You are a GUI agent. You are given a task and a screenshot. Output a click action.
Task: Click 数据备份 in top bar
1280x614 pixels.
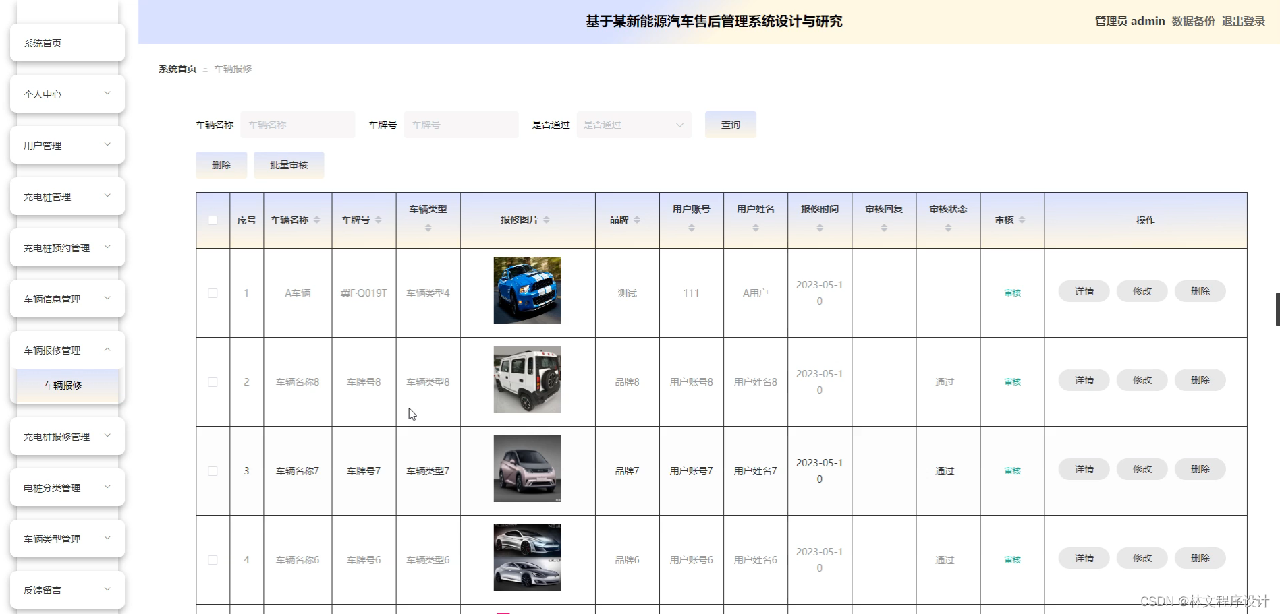[1193, 21]
